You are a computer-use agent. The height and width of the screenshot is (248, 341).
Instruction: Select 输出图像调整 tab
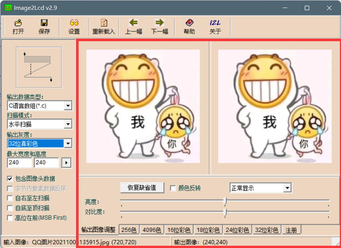pyautogui.click(x=98, y=230)
